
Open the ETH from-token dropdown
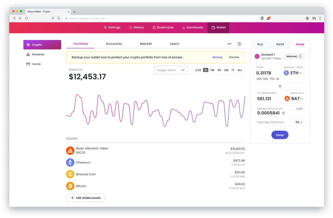pos(293,73)
